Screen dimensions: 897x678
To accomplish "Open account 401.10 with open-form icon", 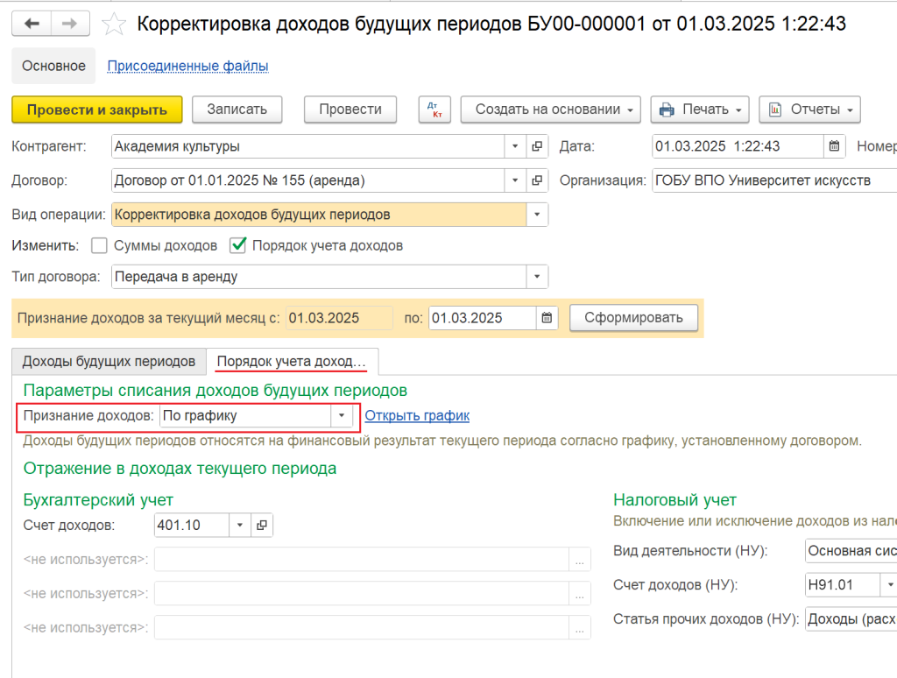I will pos(261,526).
